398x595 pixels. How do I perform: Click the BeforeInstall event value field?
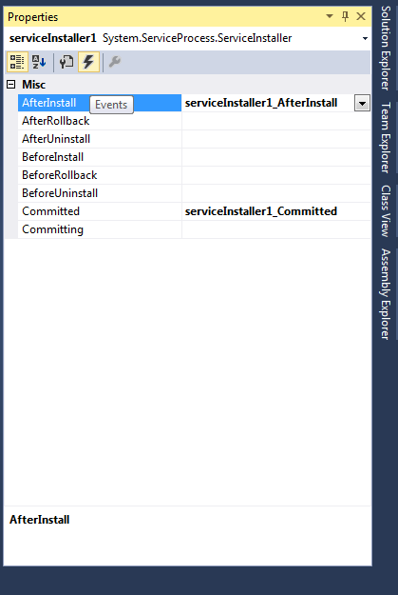click(x=276, y=157)
